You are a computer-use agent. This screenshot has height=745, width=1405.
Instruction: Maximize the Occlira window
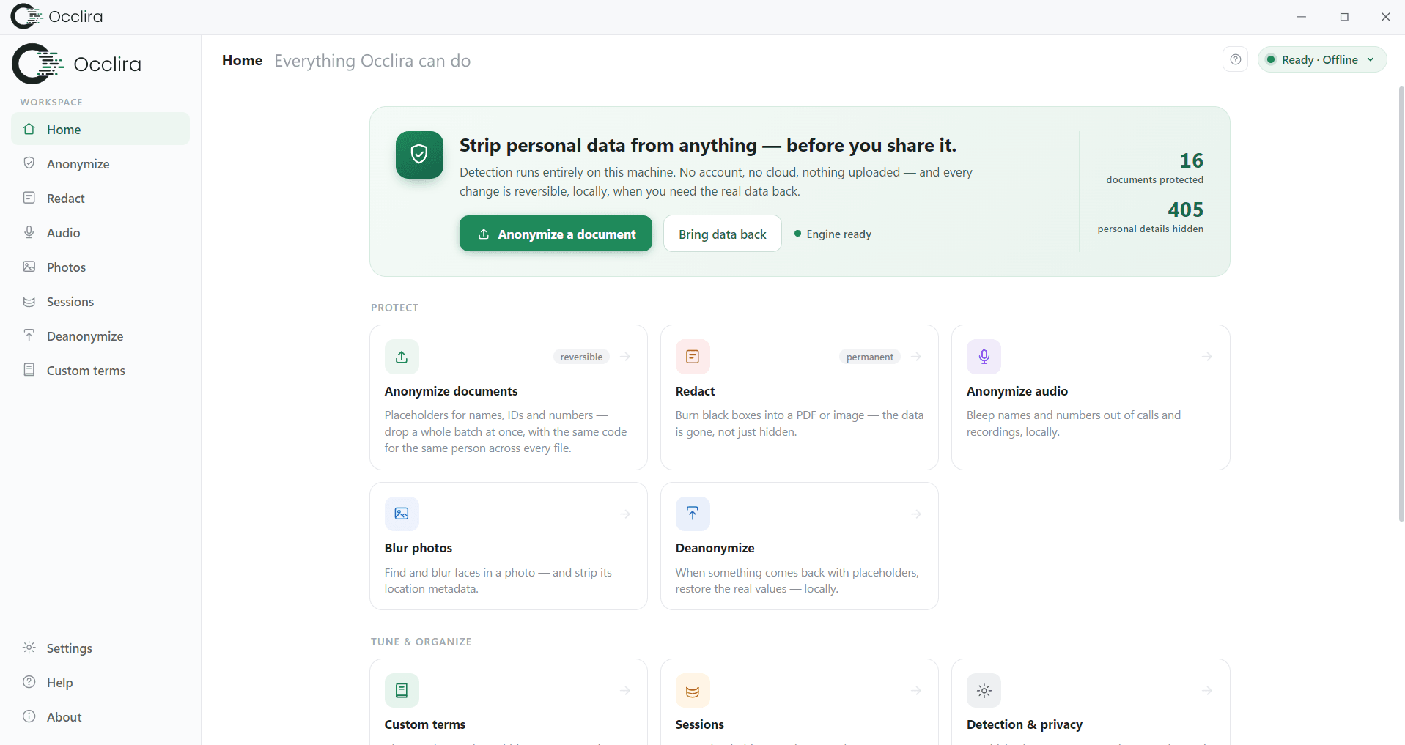point(1344,17)
